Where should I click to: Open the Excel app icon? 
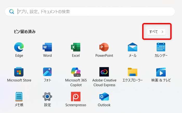point(76,47)
